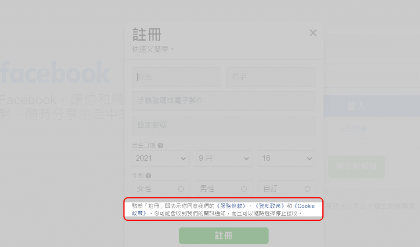This screenshot has height=247, width=420.
Task: Open the birth day 16 dropdown
Action: (286, 158)
